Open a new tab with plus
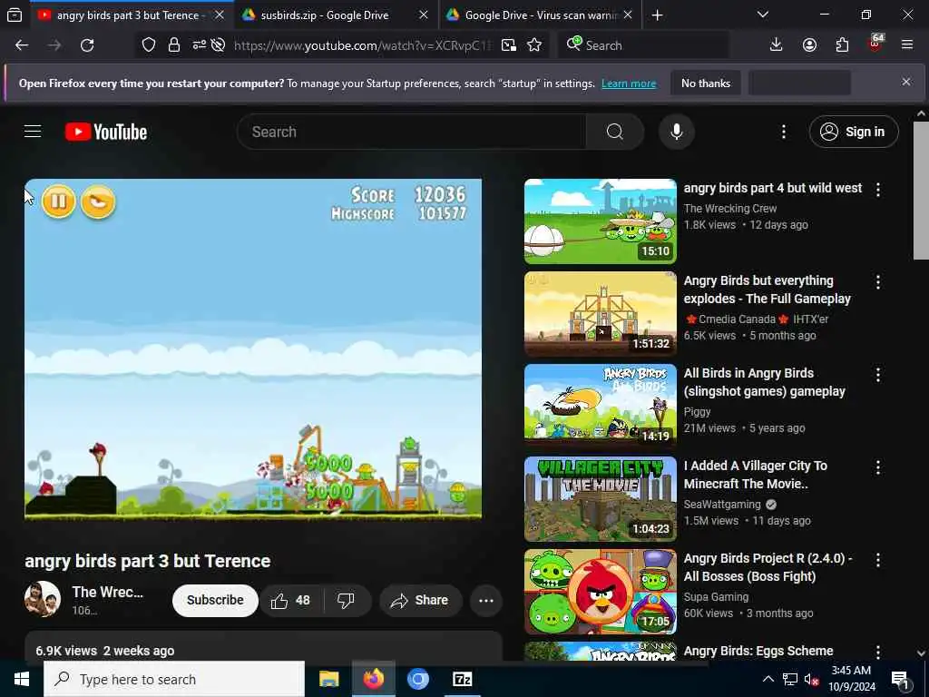Screen dimensions: 929x697 [x=657, y=15]
